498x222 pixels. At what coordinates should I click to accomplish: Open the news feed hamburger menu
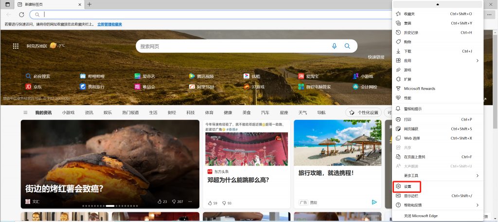[25, 112]
